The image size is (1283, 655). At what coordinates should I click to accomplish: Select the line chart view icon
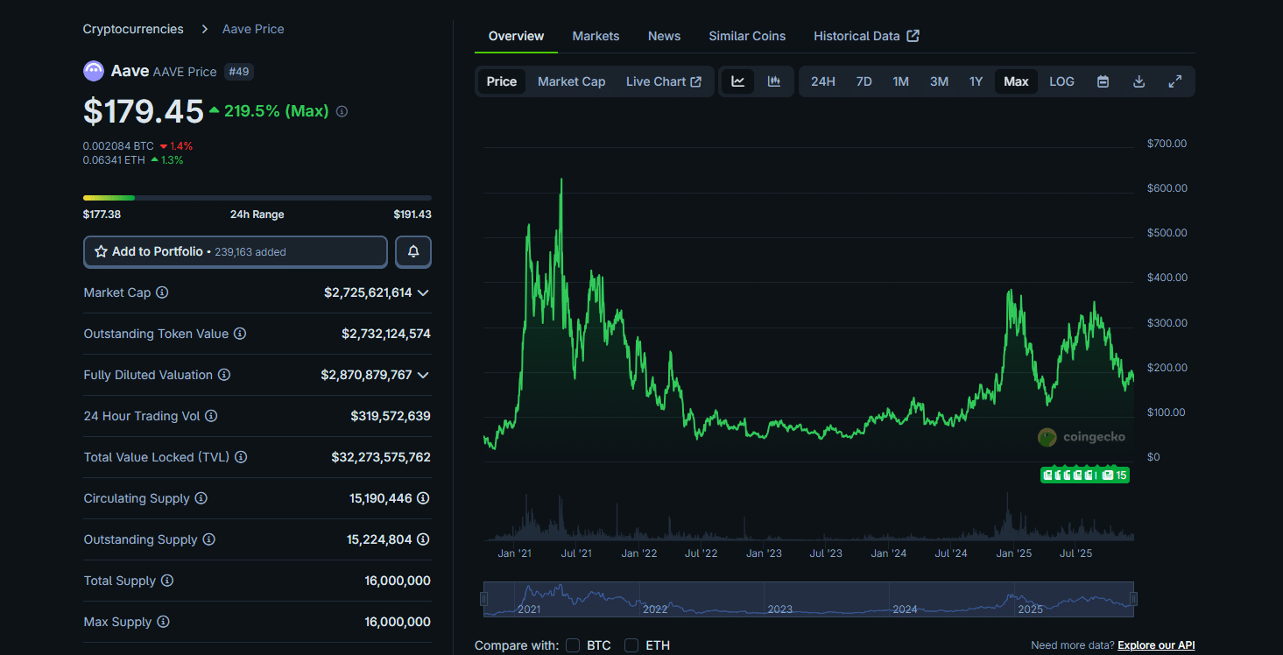pos(737,81)
